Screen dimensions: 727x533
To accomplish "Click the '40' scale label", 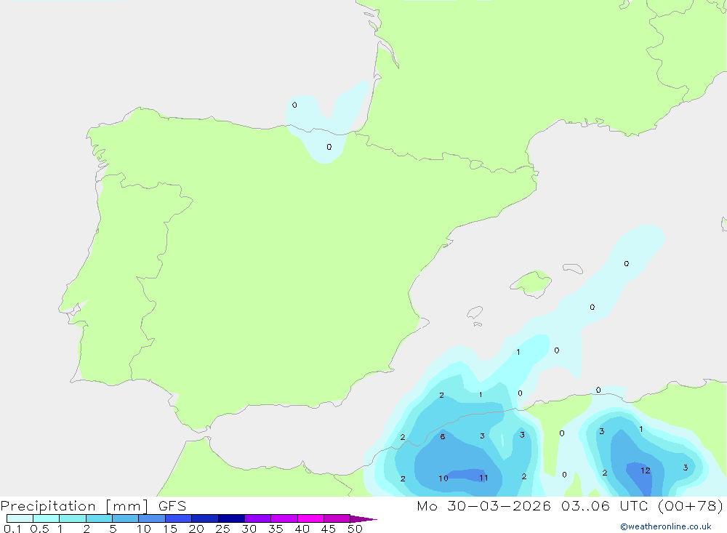I will pos(302,529).
